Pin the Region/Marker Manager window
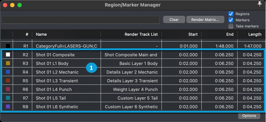Image resolution: width=266 pixels, height=122 pixels. click(x=260, y=4)
